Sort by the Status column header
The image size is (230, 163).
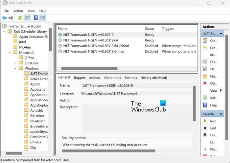(x=149, y=29)
